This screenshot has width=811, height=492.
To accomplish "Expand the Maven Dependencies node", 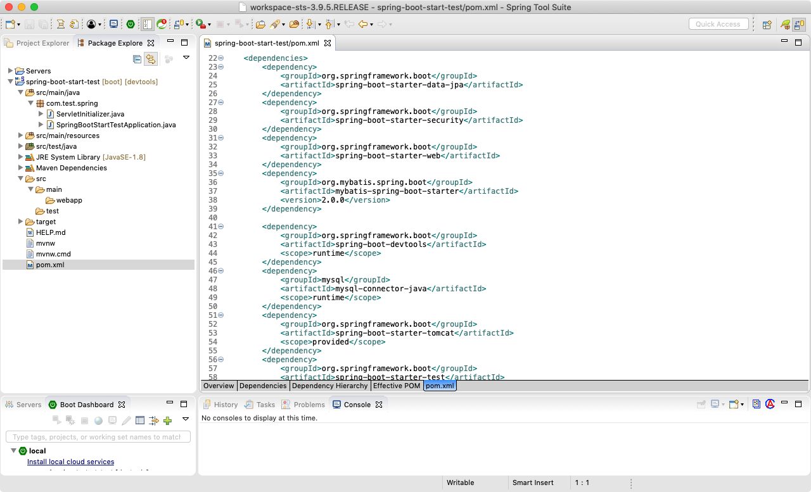I will click(x=20, y=168).
